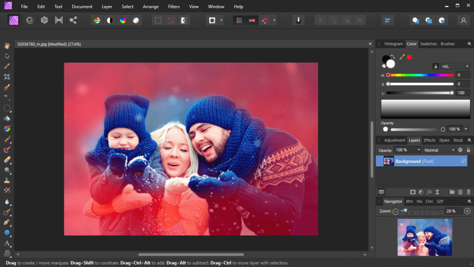The height and width of the screenshot is (267, 474).
Task: Select the Colour Picker tool
Action: (x=6, y=66)
